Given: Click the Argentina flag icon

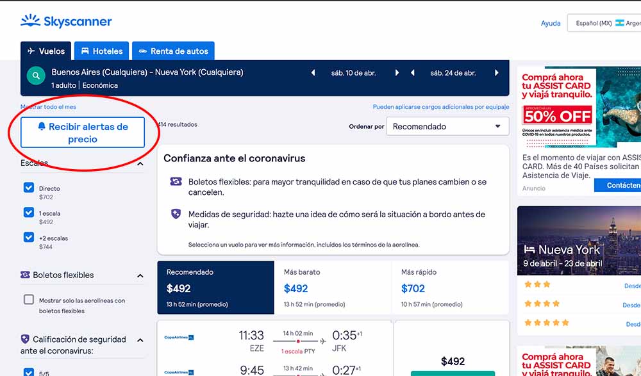Looking at the screenshot, I should click(620, 23).
